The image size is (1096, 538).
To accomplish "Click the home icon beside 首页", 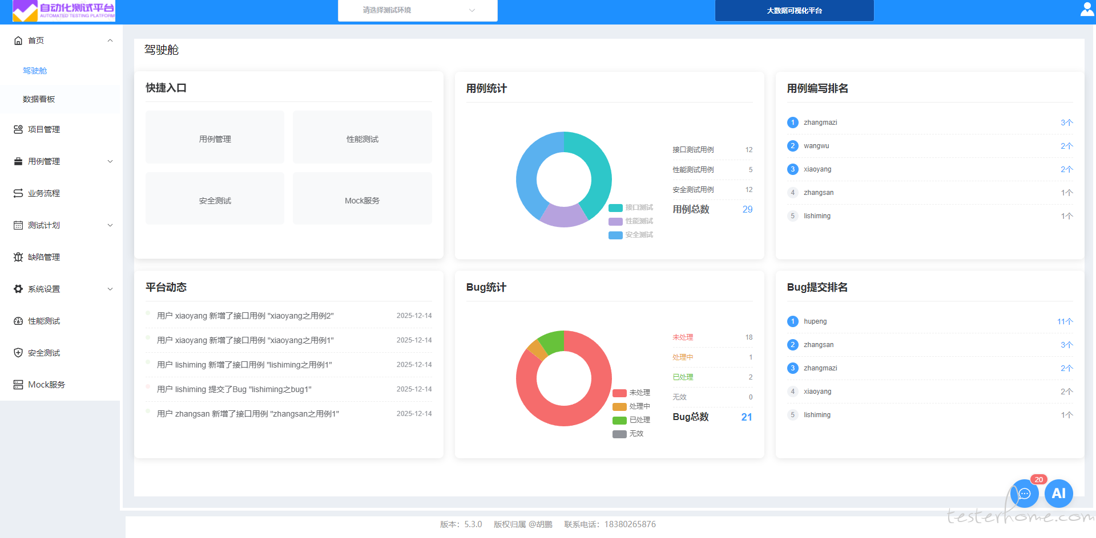I will click(x=18, y=40).
